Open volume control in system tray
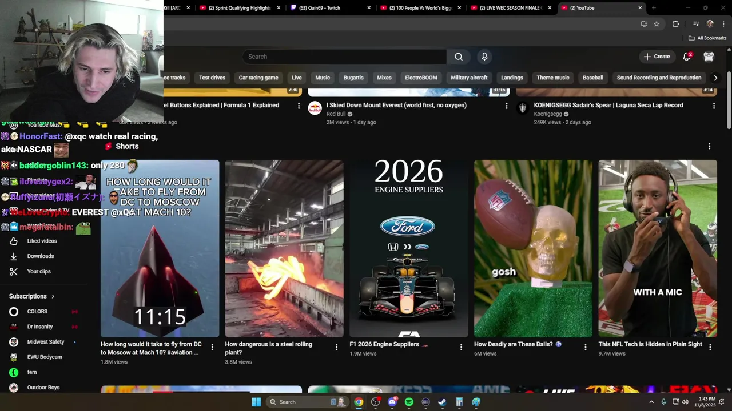Viewport: 732px width, 411px height. tap(685, 402)
